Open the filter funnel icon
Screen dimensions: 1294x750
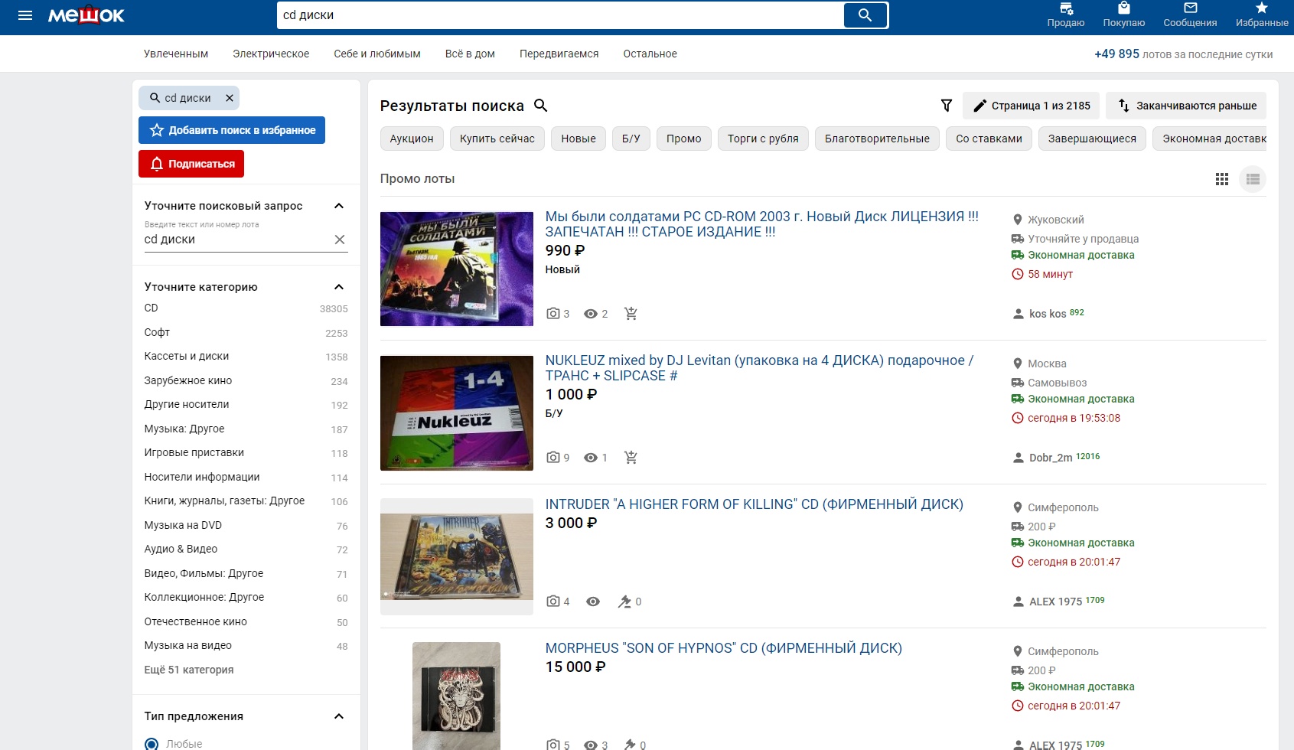click(x=947, y=106)
